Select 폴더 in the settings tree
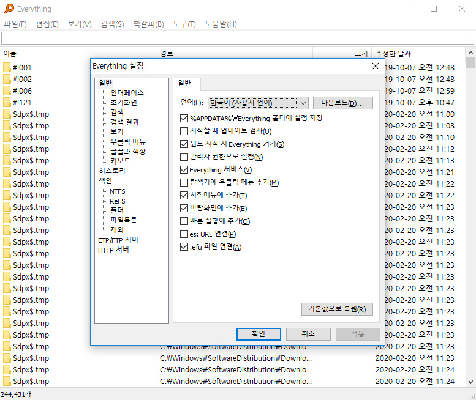Viewport: 476px width, 400px height. point(117,210)
